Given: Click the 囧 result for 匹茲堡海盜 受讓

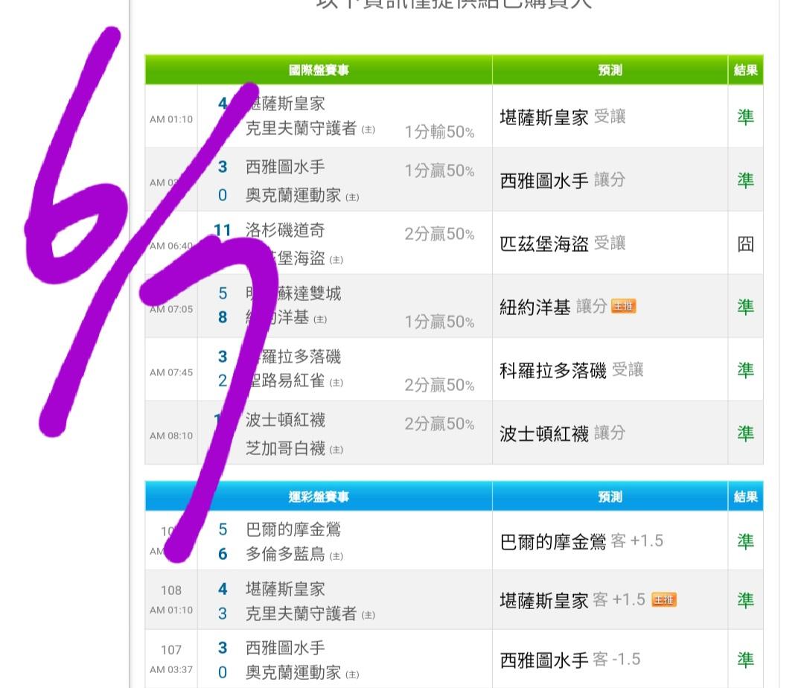Looking at the screenshot, I should 745,243.
